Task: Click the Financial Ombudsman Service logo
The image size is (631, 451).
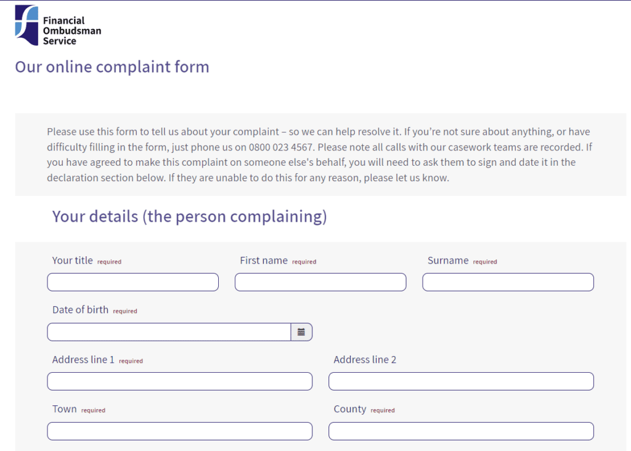Action: click(59, 26)
